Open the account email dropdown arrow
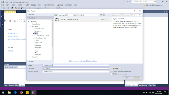The width and height of the screenshot is (169, 95). pyautogui.click(x=164, y=5)
